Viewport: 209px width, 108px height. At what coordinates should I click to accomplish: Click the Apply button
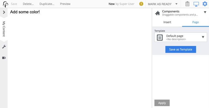coord(162,103)
